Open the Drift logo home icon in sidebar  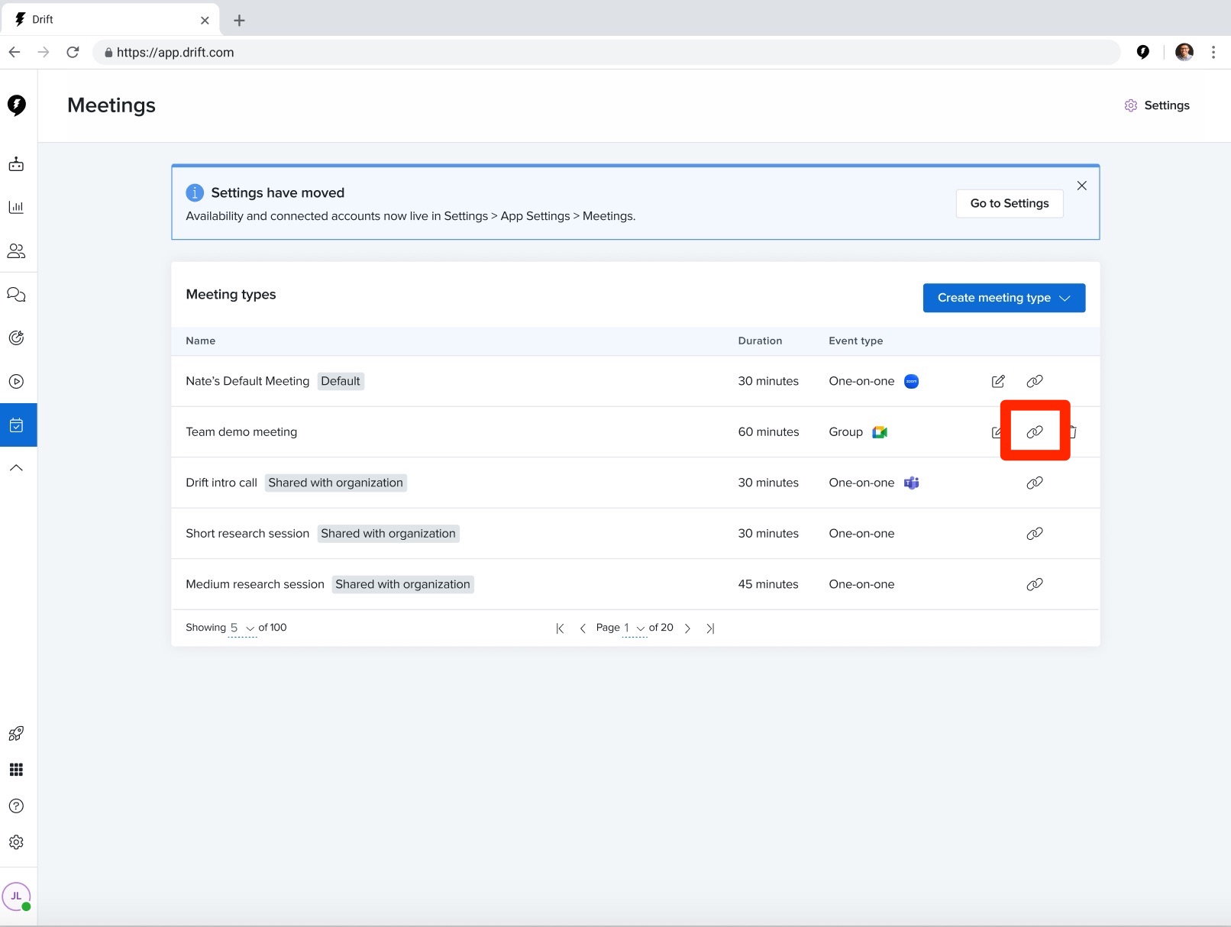pos(17,105)
